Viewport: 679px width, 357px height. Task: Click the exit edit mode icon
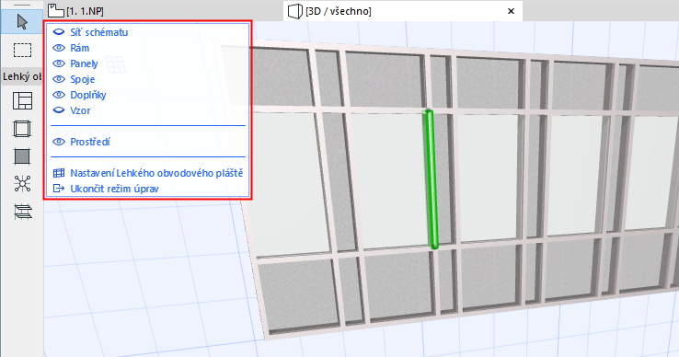(59, 189)
